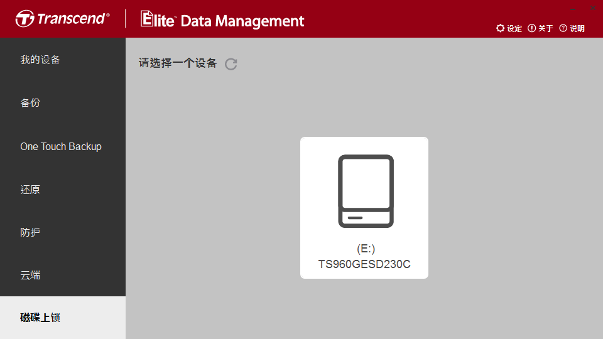The height and width of the screenshot is (339, 603).
Task: Click the Transcend logo in the header
Action: click(63, 18)
